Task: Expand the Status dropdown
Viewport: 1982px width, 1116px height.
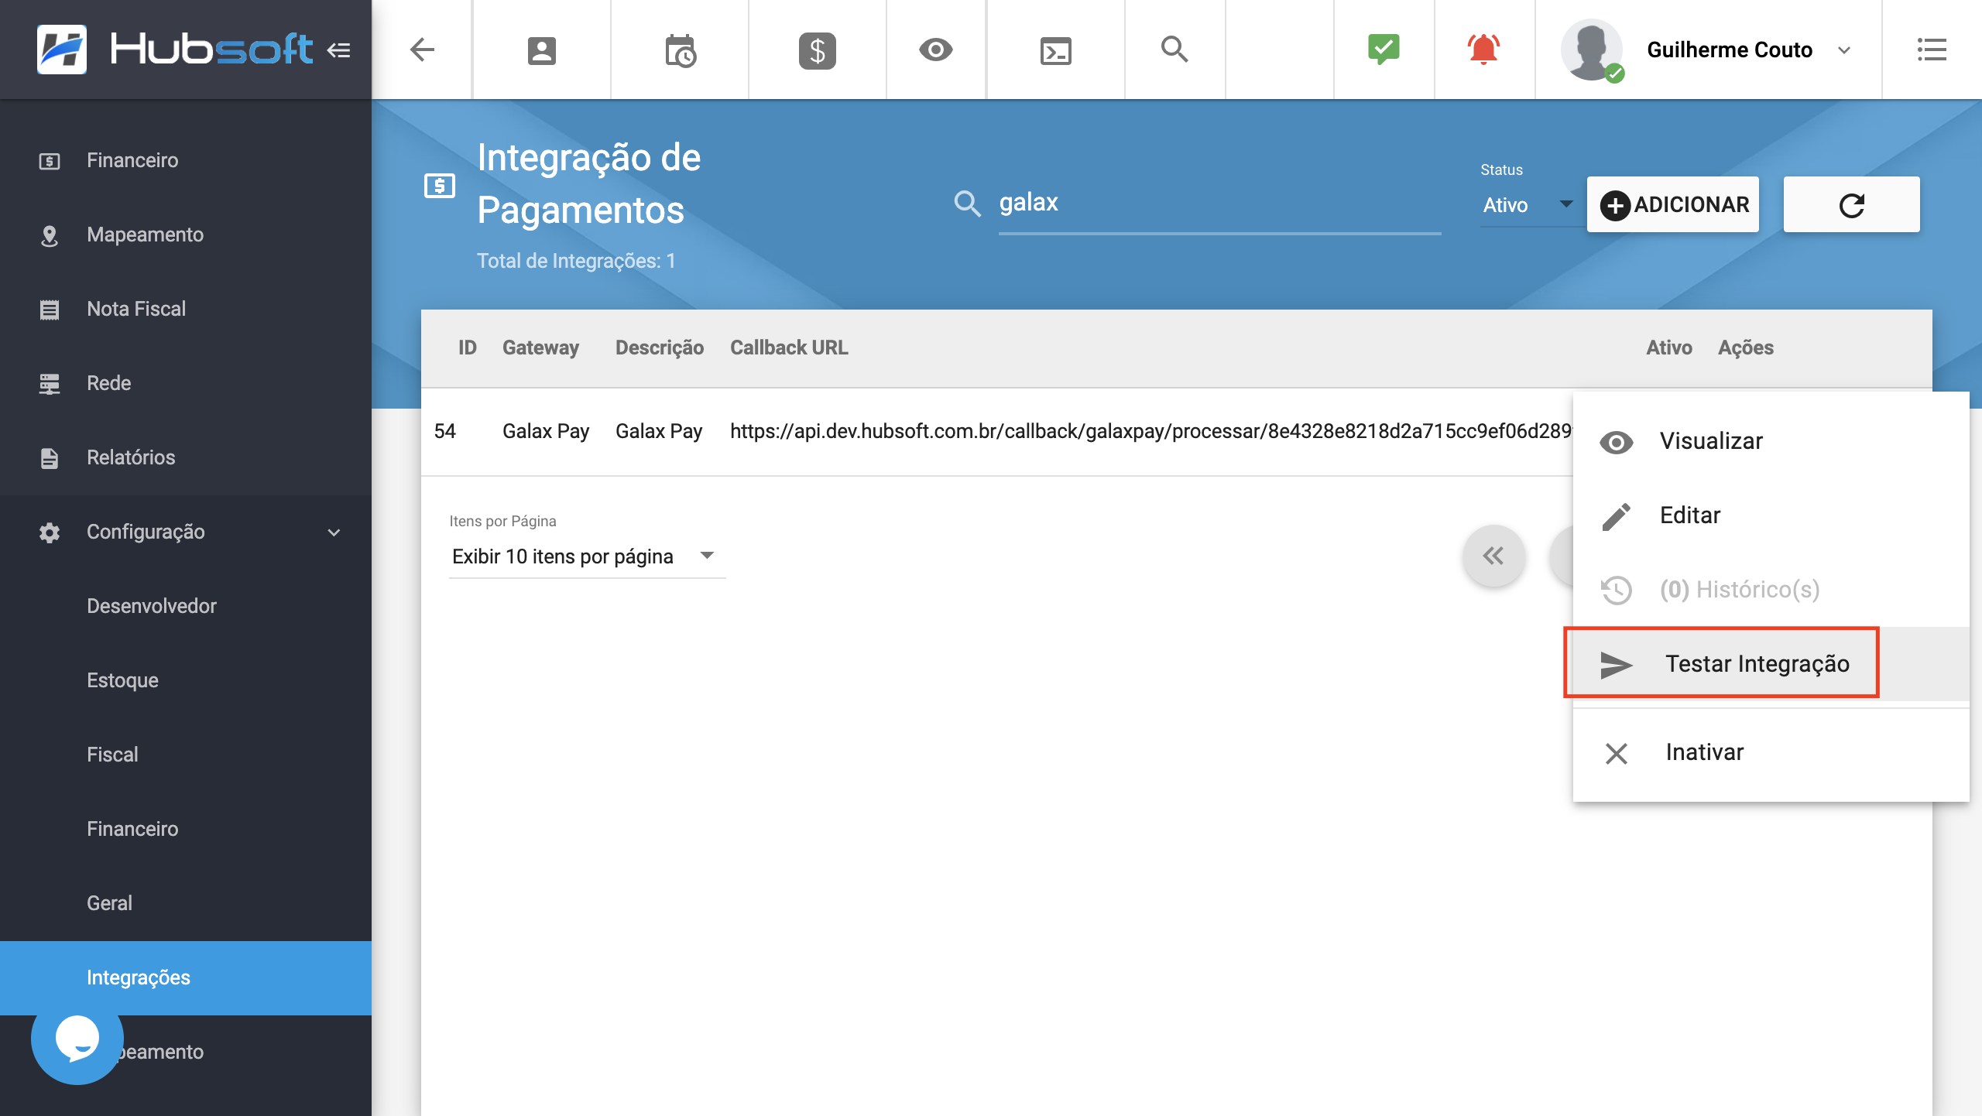Action: [x=1567, y=204]
